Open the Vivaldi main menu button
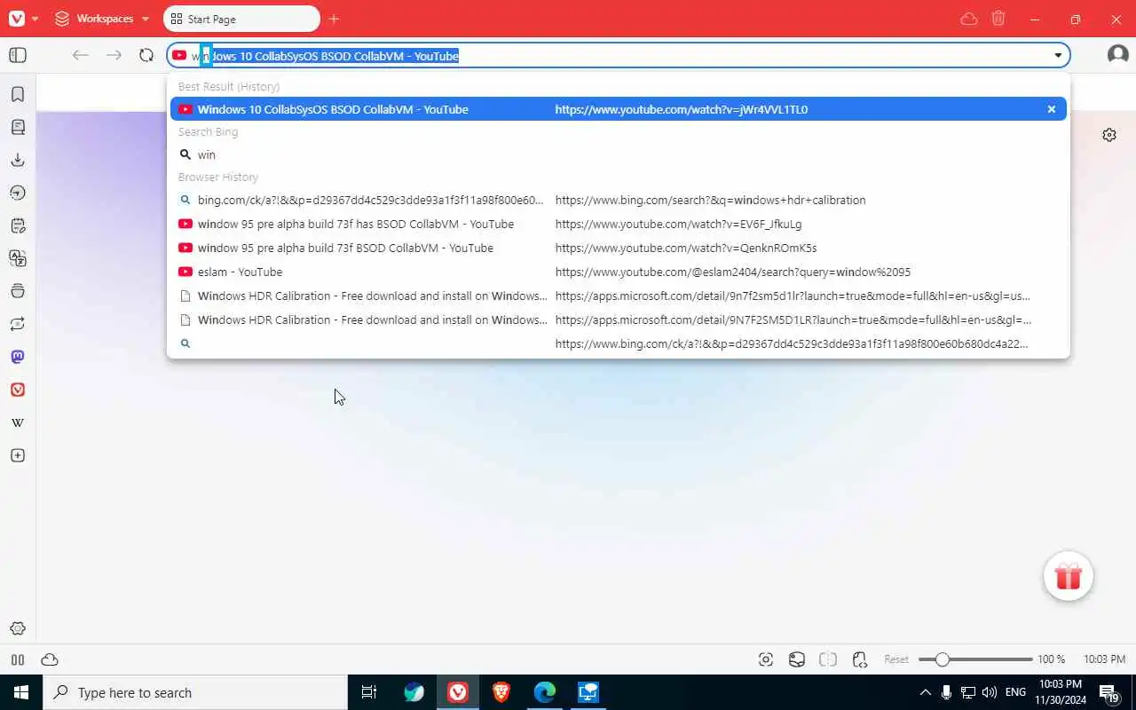The height and width of the screenshot is (710, 1136). pos(23,19)
